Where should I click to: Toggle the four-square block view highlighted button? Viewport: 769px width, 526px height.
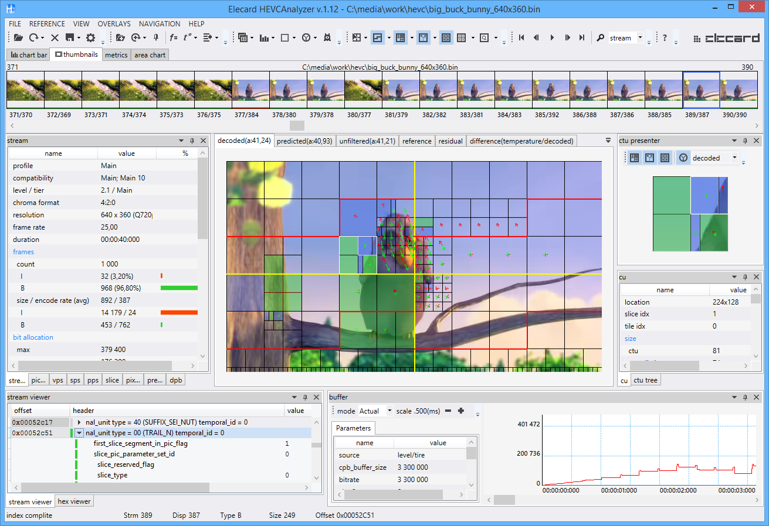(446, 37)
